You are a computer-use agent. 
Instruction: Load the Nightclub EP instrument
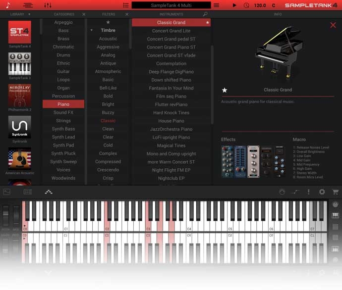(x=171, y=178)
